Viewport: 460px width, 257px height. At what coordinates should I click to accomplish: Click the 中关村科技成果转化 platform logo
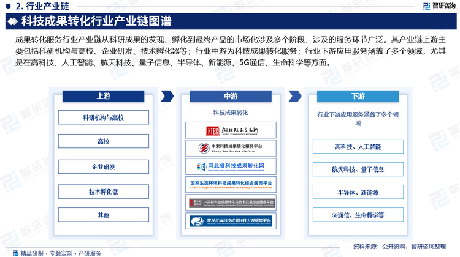(231, 203)
